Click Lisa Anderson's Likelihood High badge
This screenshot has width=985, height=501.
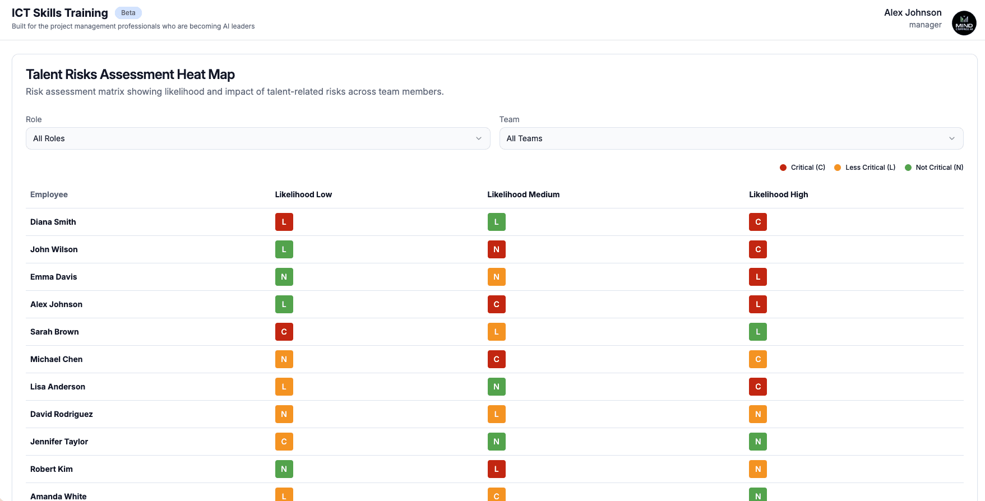coord(758,387)
